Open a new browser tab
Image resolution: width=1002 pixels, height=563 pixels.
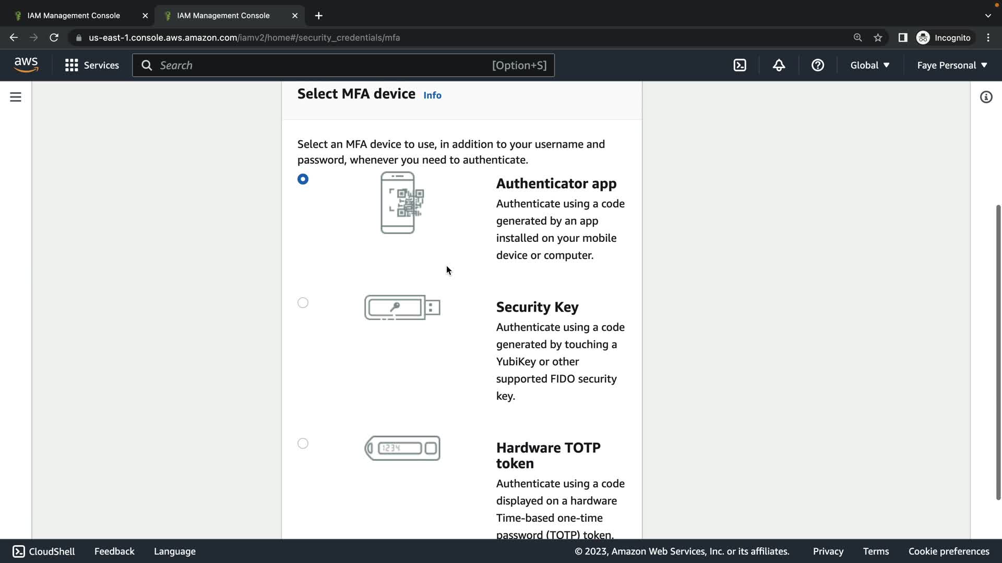[x=318, y=16]
